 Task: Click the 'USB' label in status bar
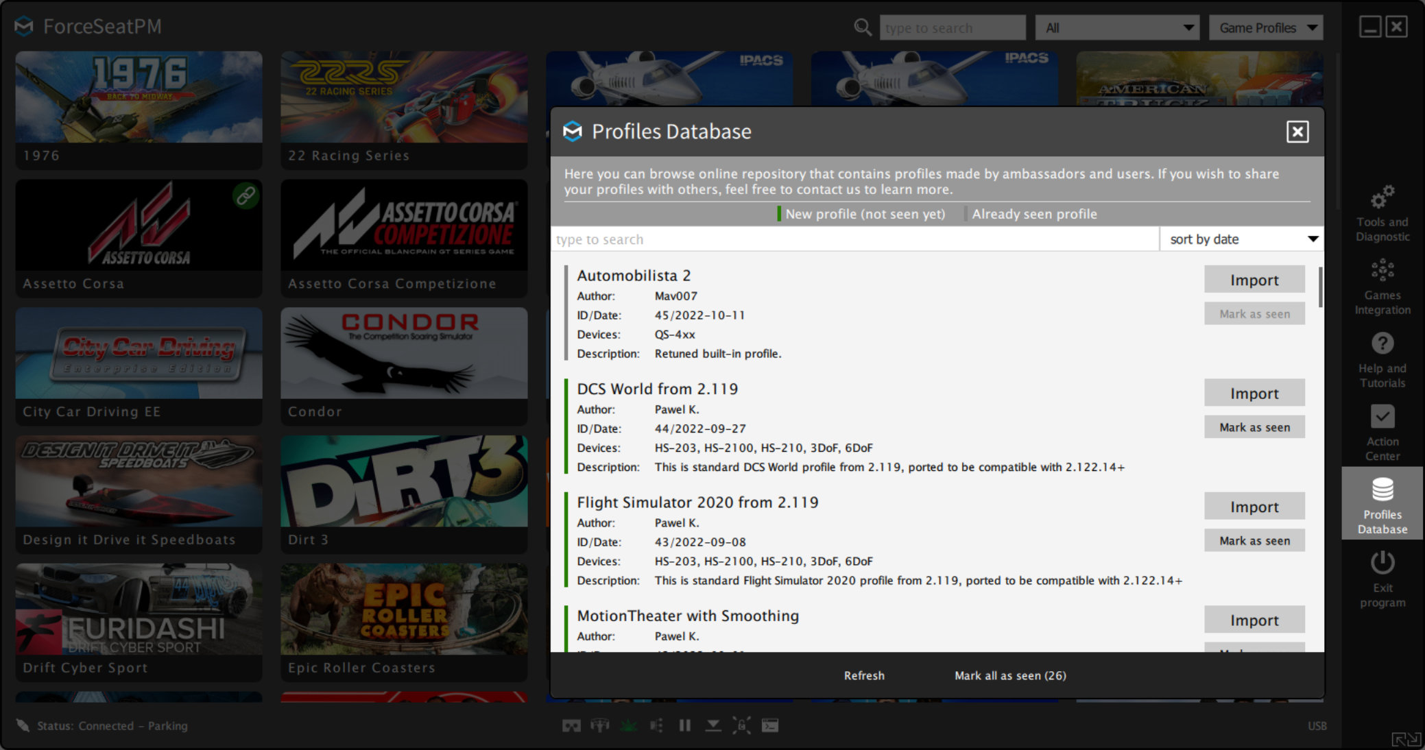[x=1317, y=726]
